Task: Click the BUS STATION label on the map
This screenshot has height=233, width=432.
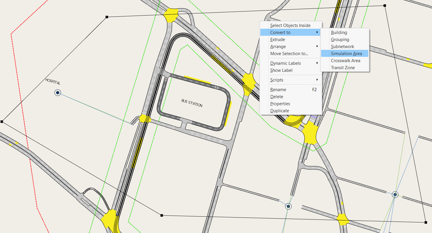Action: coord(192,103)
